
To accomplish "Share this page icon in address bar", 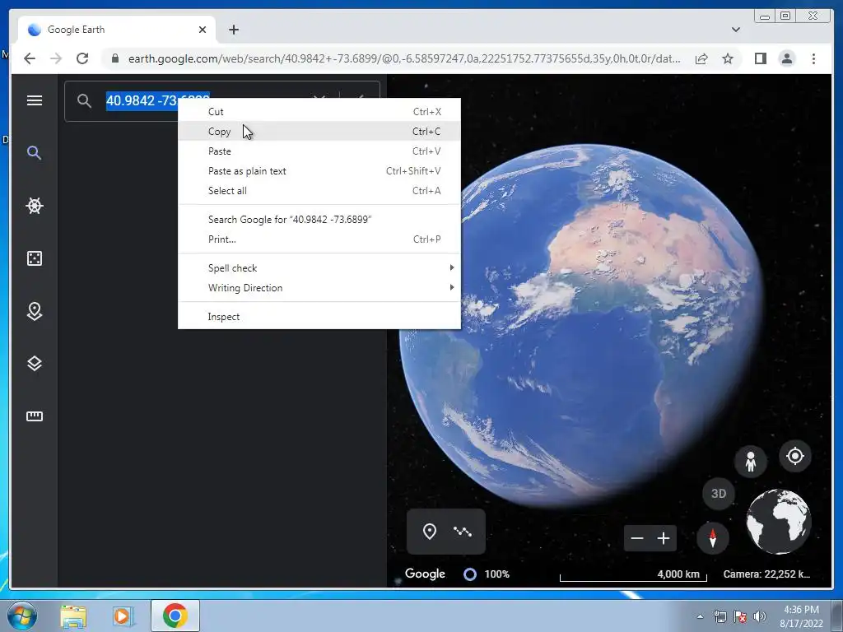I will (701, 58).
